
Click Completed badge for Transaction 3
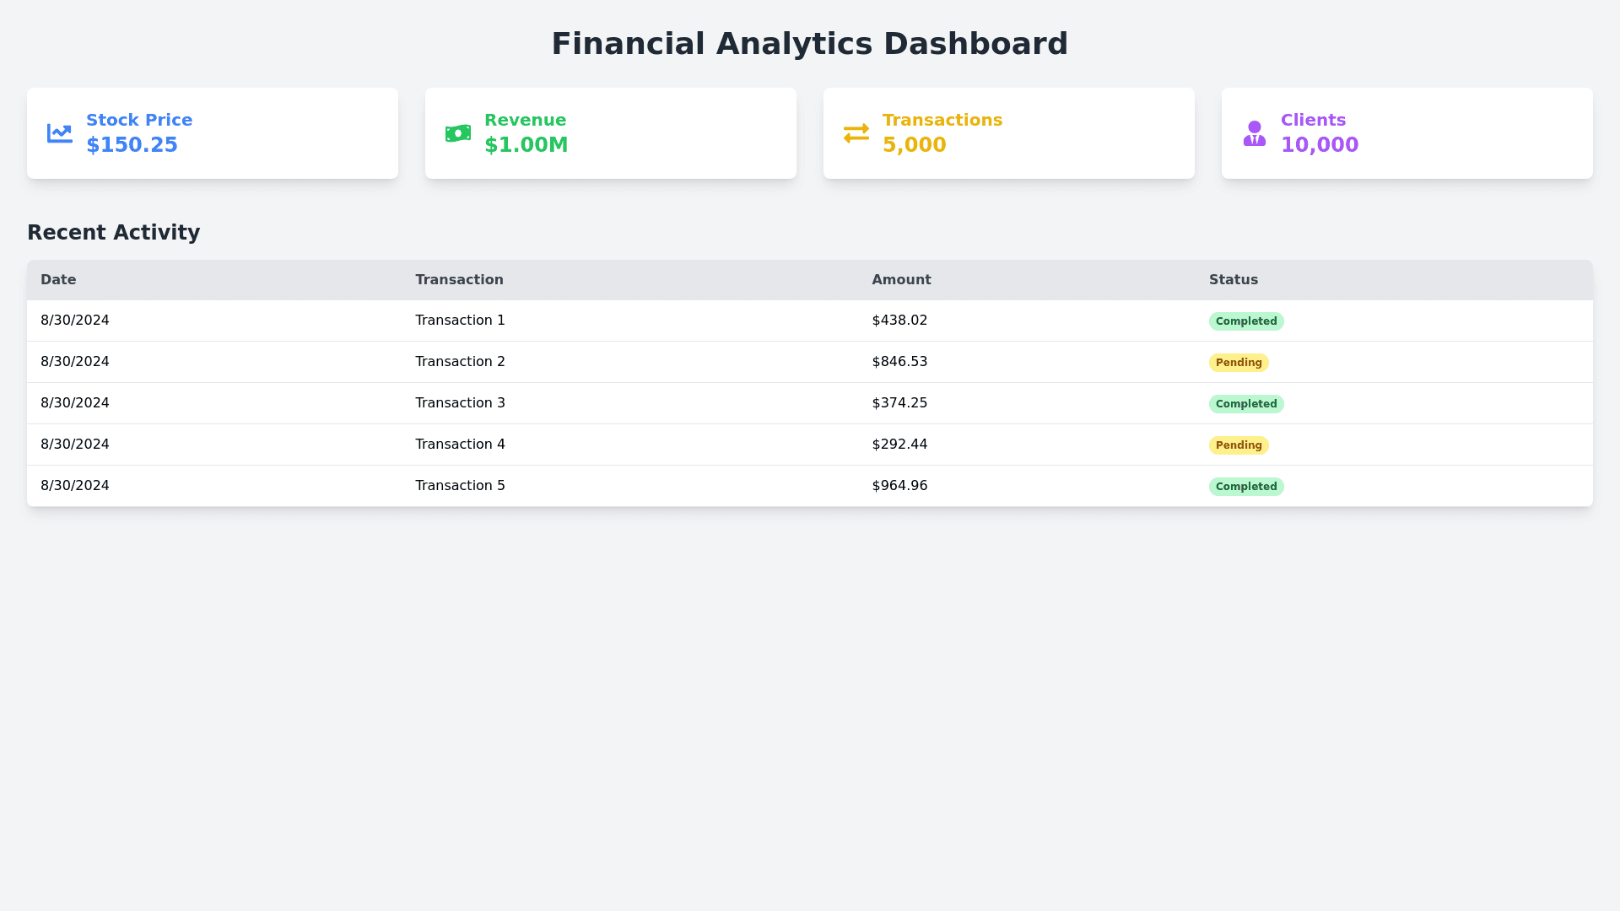coord(1245,404)
